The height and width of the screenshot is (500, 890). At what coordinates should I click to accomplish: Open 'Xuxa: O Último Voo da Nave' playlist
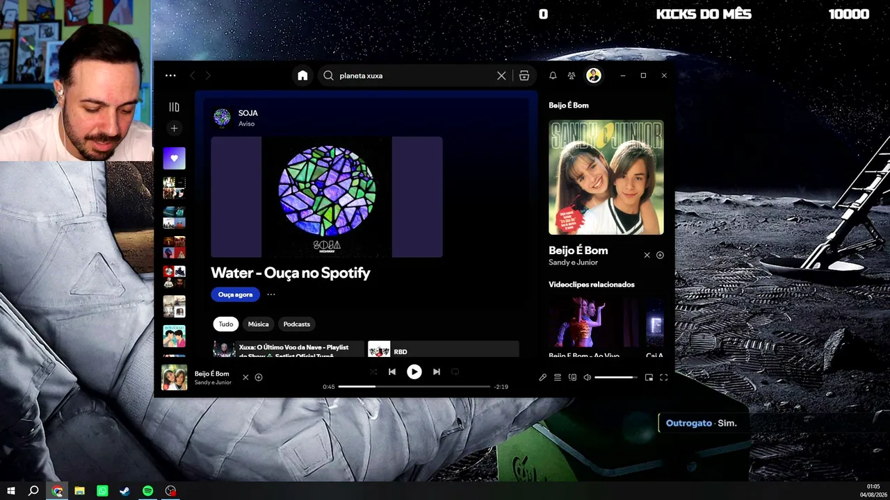tap(289, 349)
